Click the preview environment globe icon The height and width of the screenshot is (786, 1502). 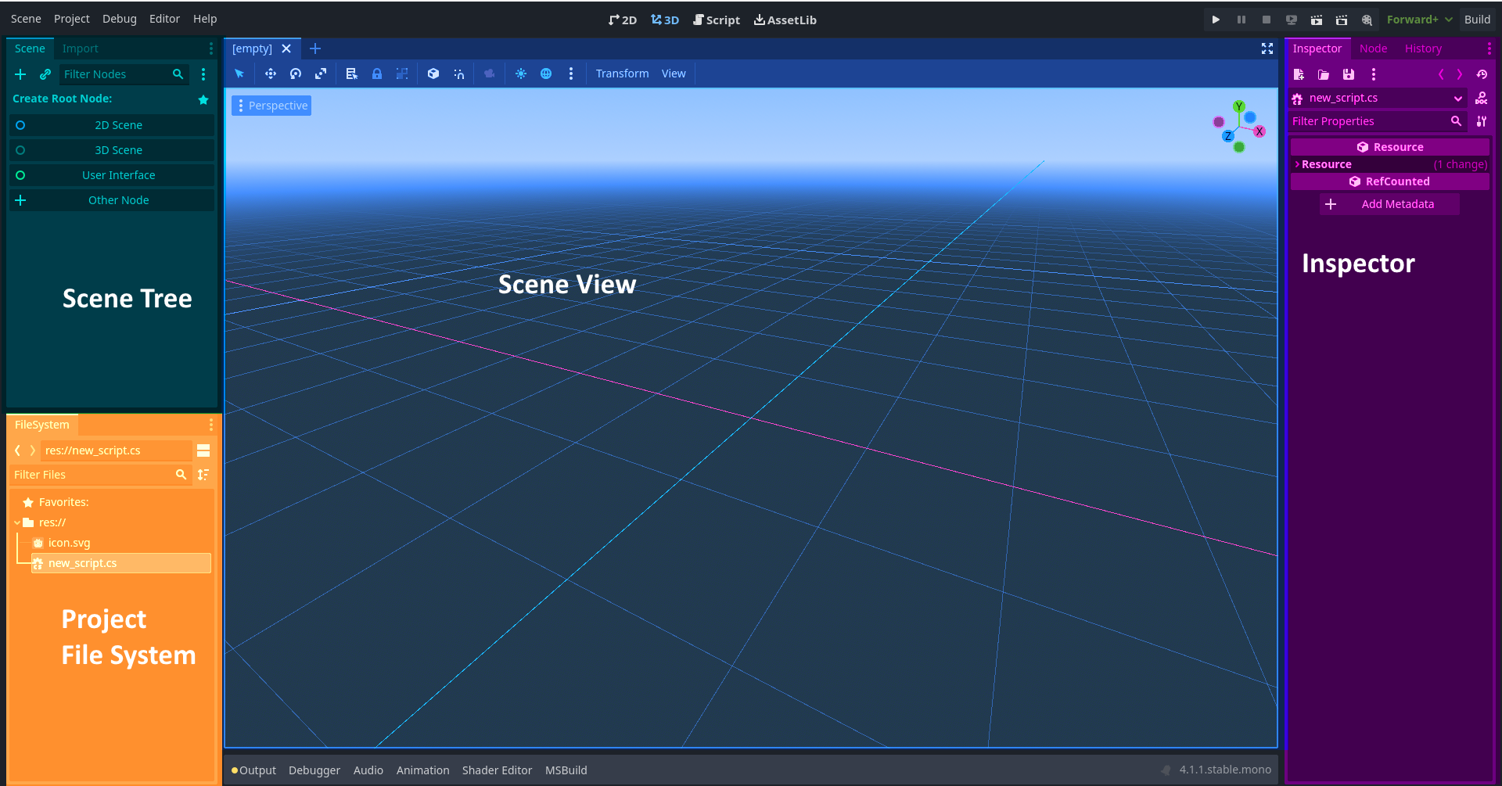[546, 74]
